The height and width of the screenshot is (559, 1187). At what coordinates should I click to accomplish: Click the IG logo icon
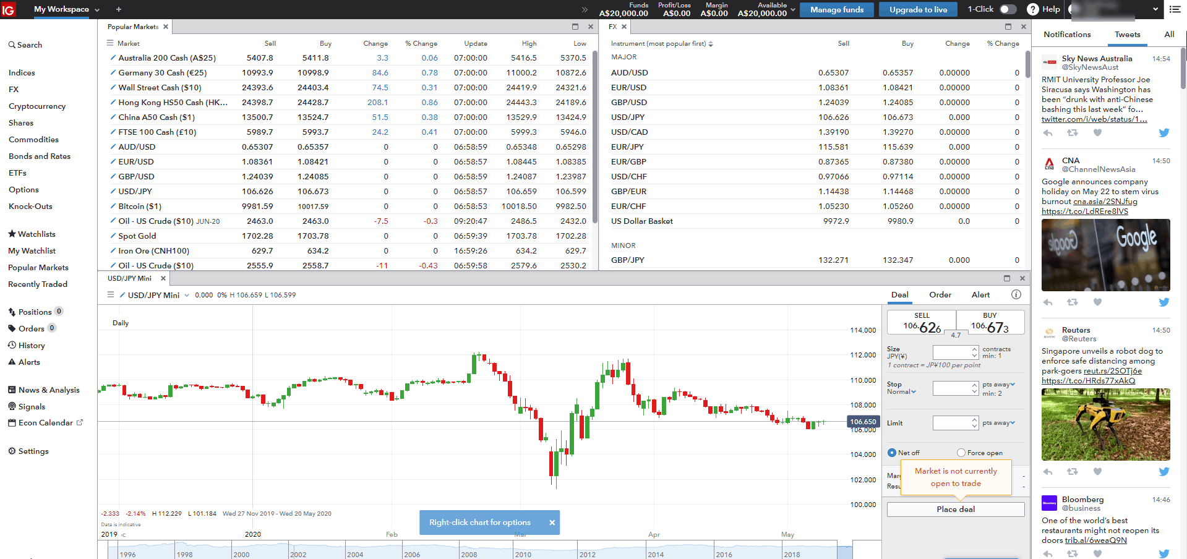(9, 9)
